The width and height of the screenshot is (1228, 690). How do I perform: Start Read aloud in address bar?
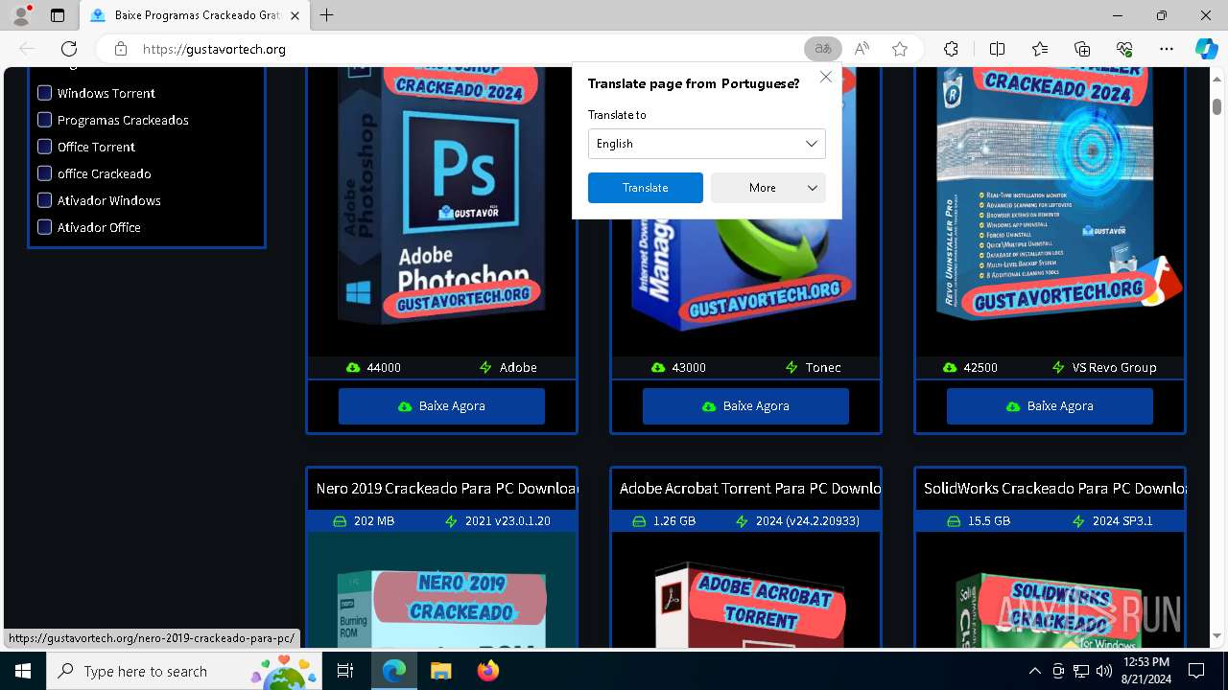[x=862, y=49]
